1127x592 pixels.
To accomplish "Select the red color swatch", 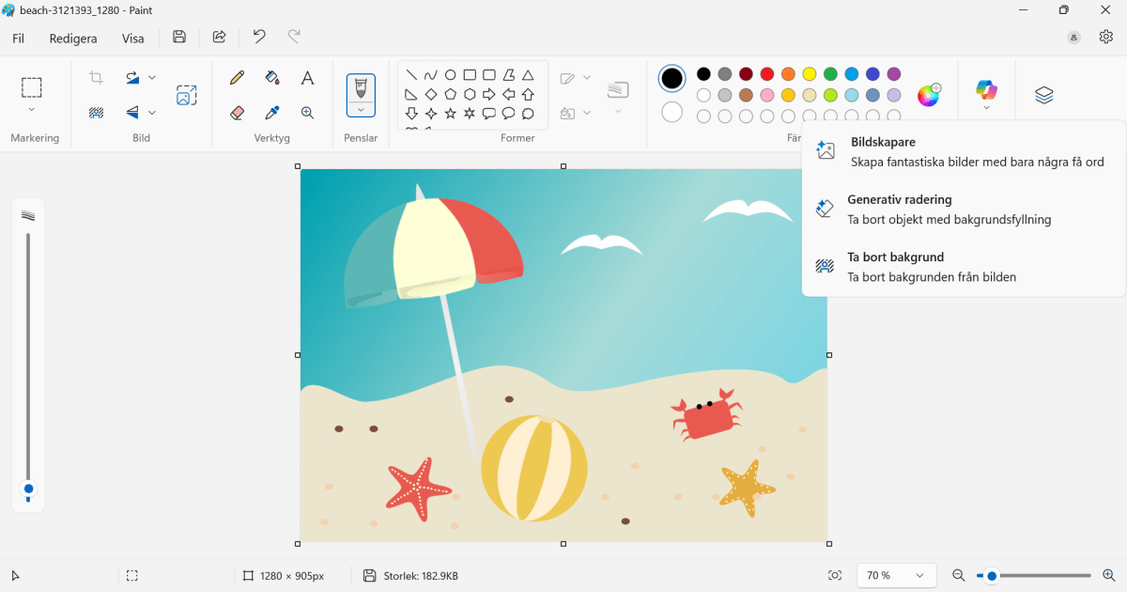I will (766, 73).
